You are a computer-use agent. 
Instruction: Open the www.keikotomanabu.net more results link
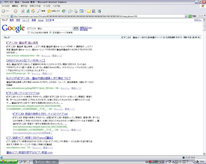(x=32, y=133)
